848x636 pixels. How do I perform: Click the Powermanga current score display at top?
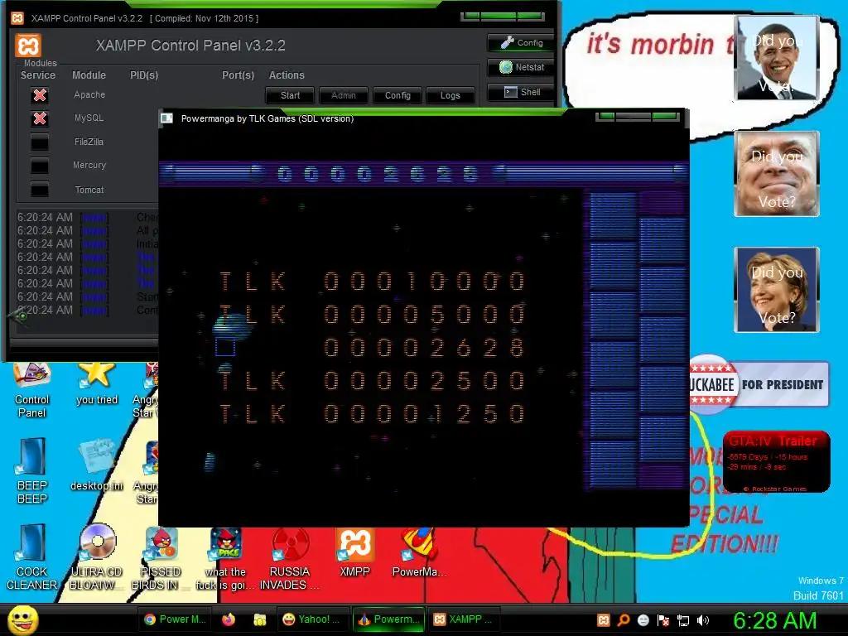[x=377, y=174]
